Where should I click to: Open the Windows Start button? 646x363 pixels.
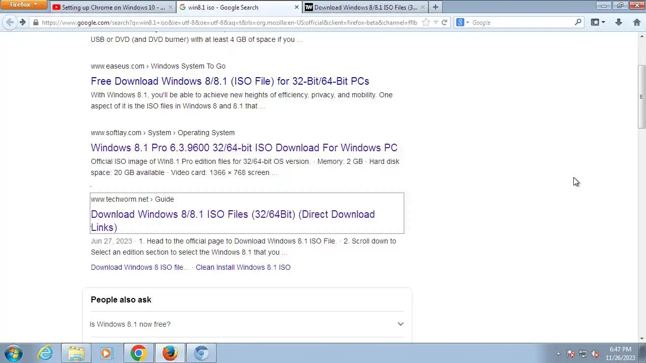coord(14,353)
